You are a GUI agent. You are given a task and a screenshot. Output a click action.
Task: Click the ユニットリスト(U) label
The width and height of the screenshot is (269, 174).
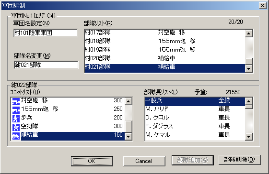click(x=25, y=92)
